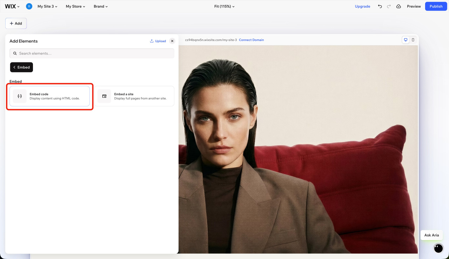Click the Connect Domain link

tap(251, 40)
